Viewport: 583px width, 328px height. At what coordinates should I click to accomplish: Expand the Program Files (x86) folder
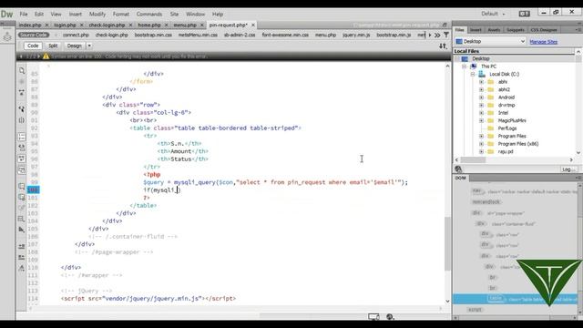tap(481, 144)
